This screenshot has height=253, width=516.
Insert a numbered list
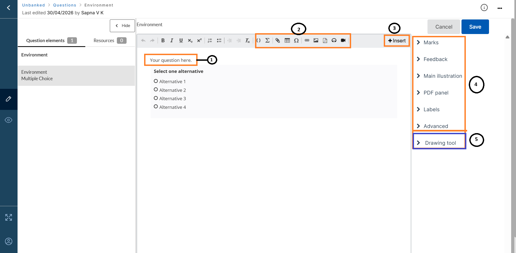pos(210,41)
